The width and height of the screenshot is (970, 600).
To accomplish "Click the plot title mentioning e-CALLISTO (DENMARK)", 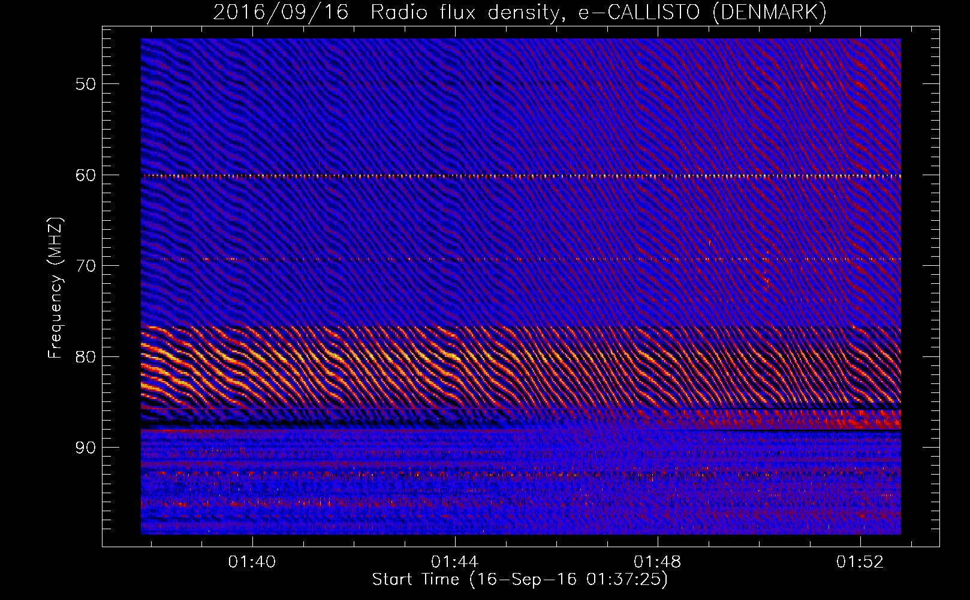I will pos(520,12).
